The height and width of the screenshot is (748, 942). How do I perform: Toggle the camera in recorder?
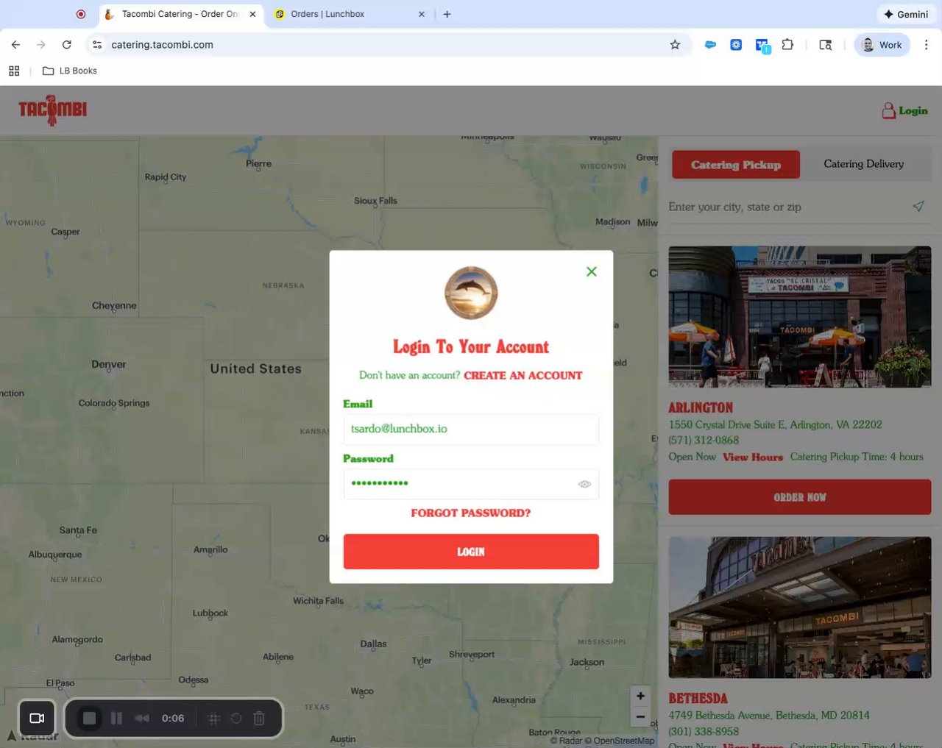click(x=37, y=718)
